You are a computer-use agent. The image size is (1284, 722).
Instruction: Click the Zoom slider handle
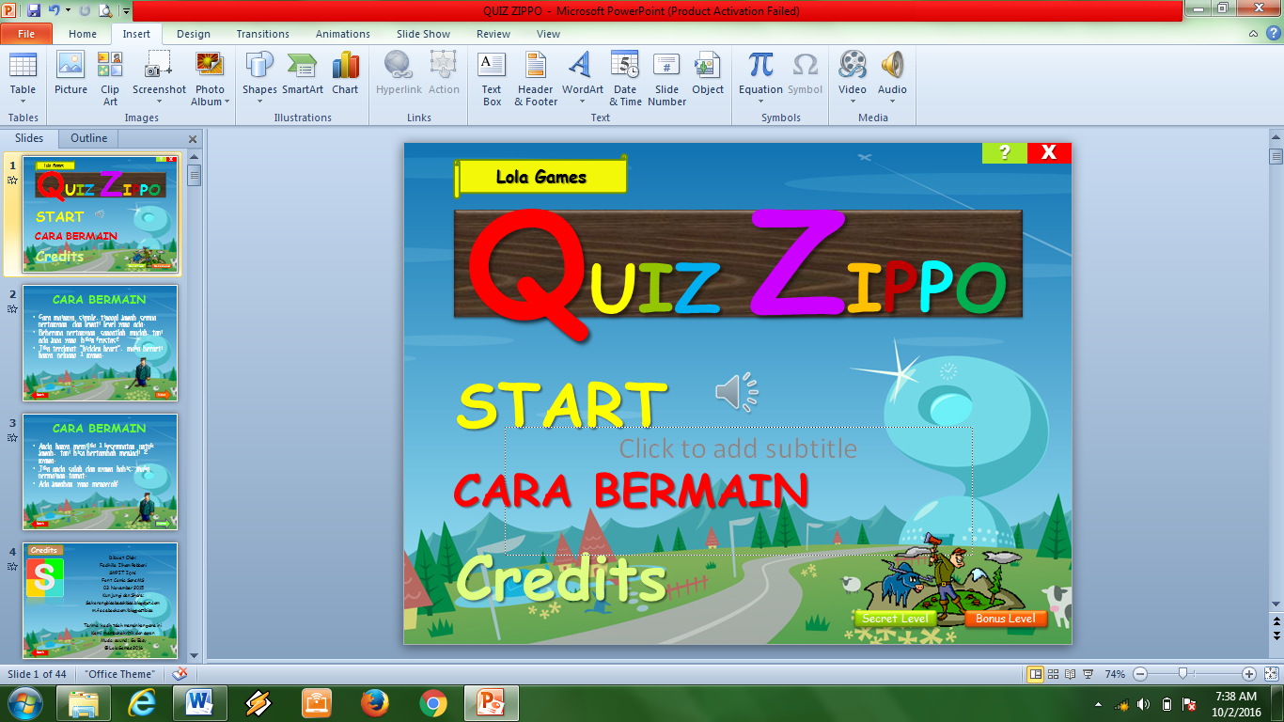1183,674
